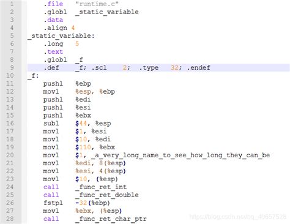
Task: Click $1, %esi operands
Action: pyautogui.click(x=91, y=131)
